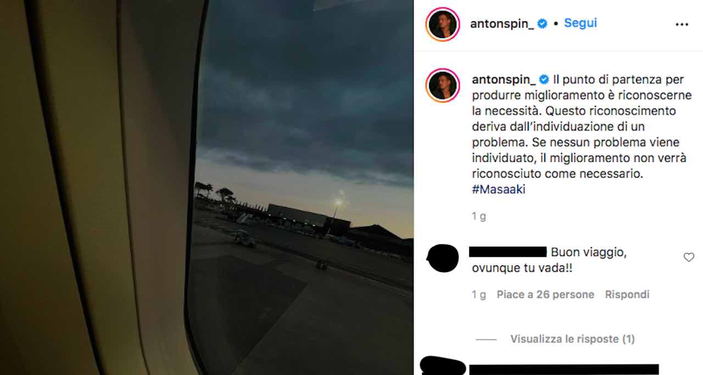Like the 'Buon viaggio' comment heart
The width and height of the screenshot is (703, 375).
point(689,257)
